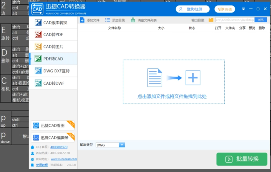The width and height of the screenshot is (271, 172).
Task: Launch 迅捷CAD看图 from the sidebar
Action: point(53,125)
